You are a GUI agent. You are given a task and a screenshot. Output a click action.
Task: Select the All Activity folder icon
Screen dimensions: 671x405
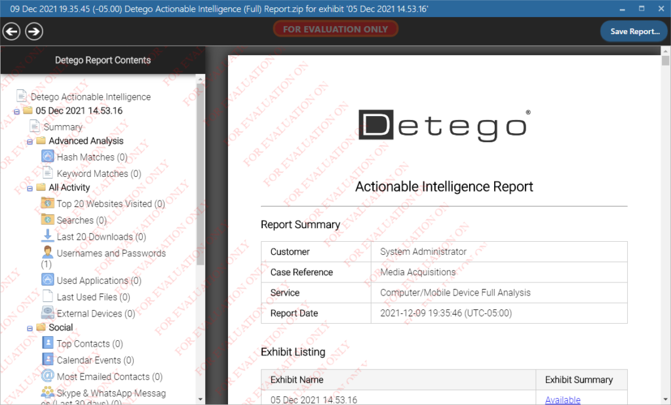41,187
